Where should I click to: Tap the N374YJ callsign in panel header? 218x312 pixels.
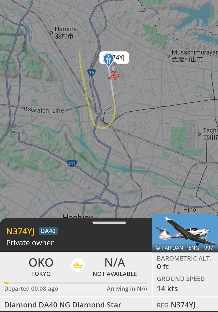click(21, 231)
